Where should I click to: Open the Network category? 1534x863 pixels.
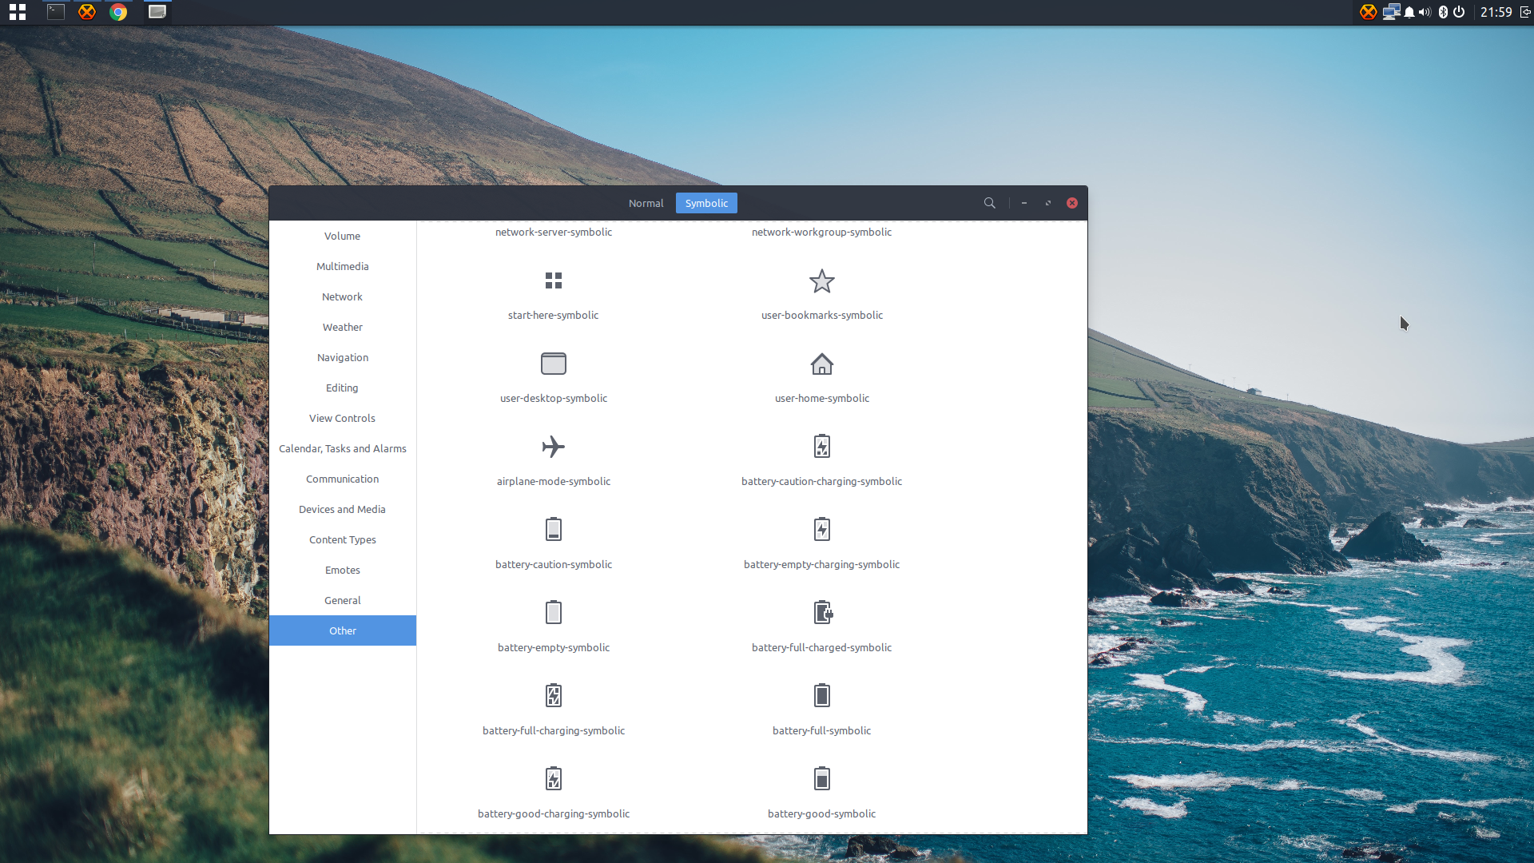343,296
